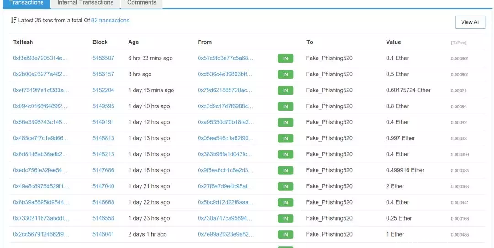Click the IN badge on the 0.1 Ether row
This screenshot has width=494, height=248.
point(285,58)
